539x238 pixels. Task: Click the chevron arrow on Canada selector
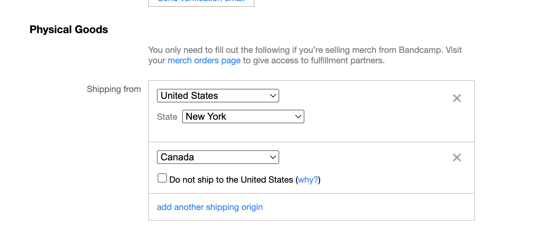[x=273, y=157]
